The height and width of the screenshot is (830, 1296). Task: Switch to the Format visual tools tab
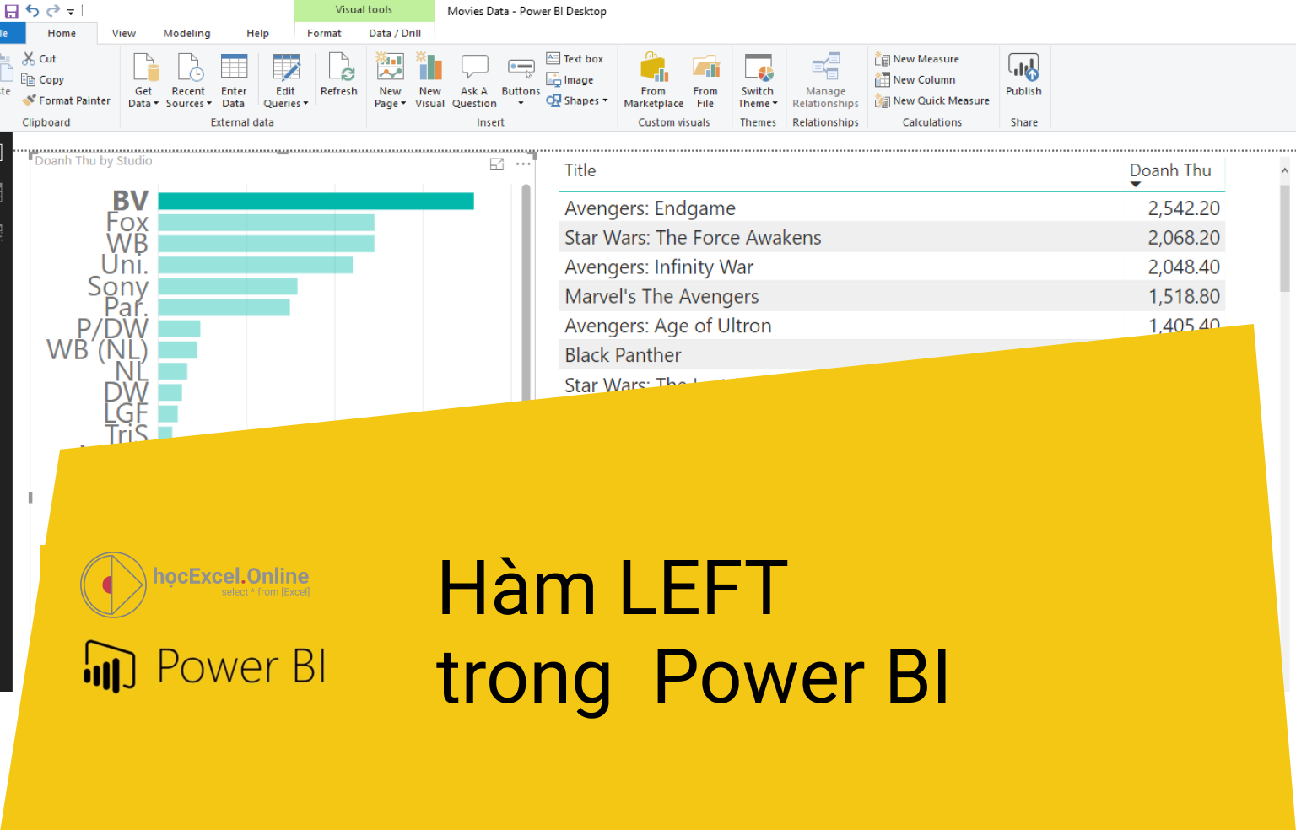click(x=324, y=33)
